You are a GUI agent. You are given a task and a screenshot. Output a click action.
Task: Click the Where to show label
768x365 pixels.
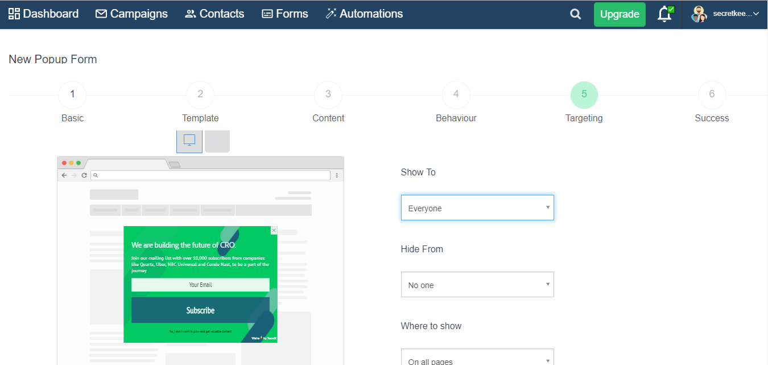(x=431, y=326)
